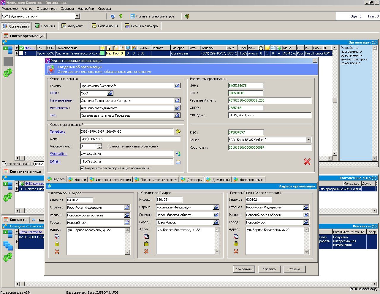The height and width of the screenshot is (294, 380).
Task: Click green checkmark column header in organizations grid
Action: pos(21,48)
